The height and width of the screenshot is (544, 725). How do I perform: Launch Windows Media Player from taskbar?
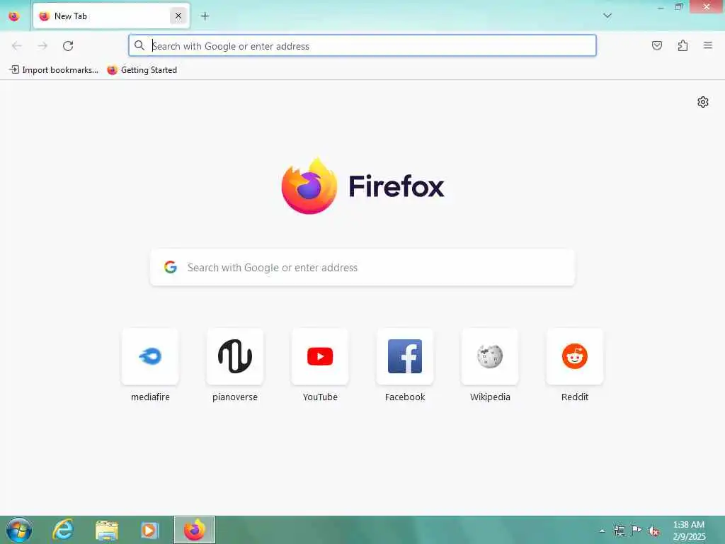150,530
